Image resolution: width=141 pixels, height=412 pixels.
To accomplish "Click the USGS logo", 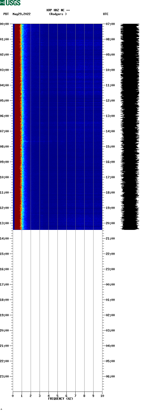I will (10, 3).
